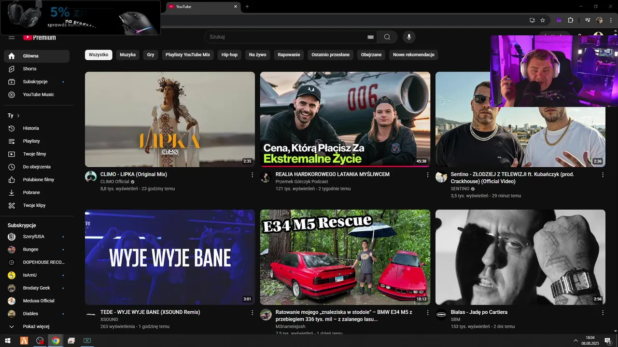Click the YouTube Premium logo
The height and width of the screenshot is (347, 618).
pos(40,37)
